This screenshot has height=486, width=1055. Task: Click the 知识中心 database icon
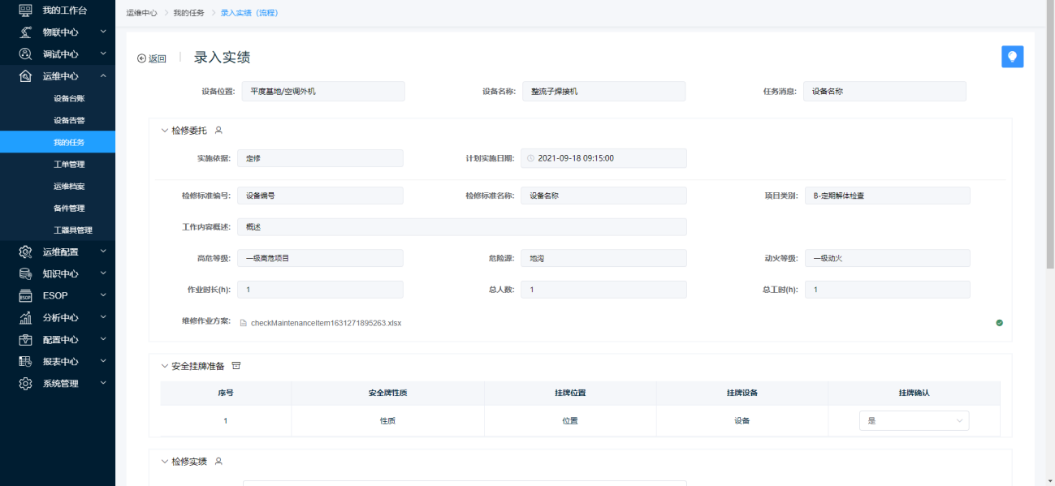tap(25, 273)
